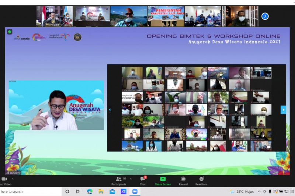This screenshot has height=196, width=295.
Task: Open the Reactions menu
Action: pos(201,181)
